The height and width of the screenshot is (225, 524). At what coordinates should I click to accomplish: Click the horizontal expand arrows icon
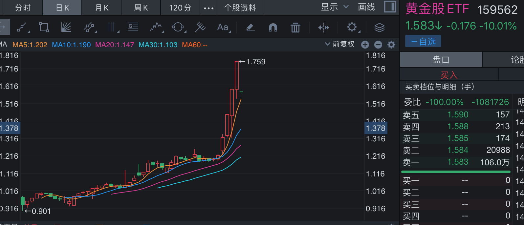324,28
